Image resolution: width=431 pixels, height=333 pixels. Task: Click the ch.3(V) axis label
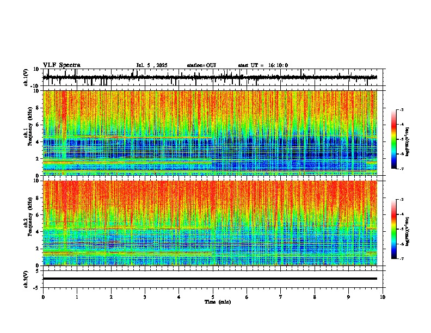pyautogui.click(x=26, y=279)
